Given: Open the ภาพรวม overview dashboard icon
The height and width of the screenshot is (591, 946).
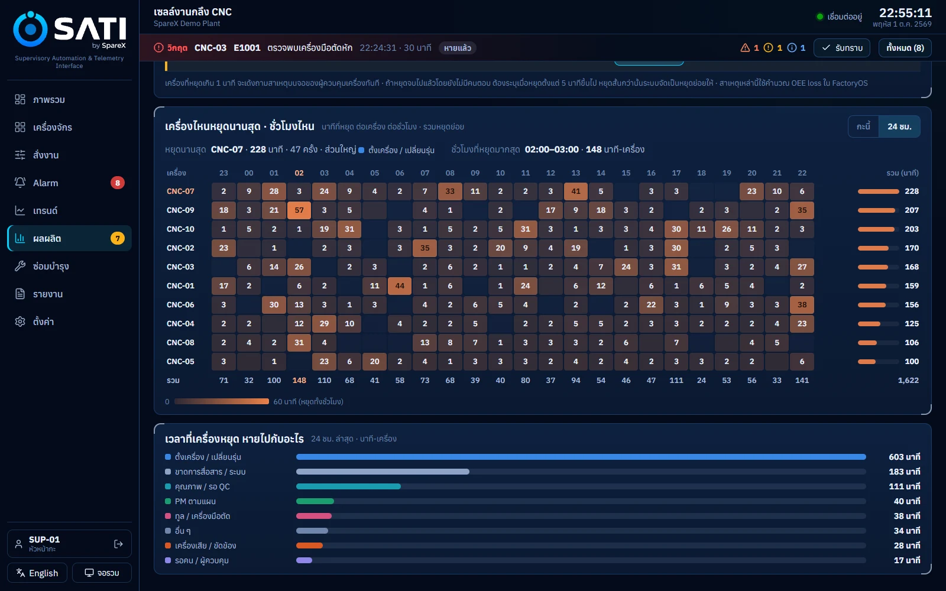Looking at the screenshot, I should pos(20,99).
